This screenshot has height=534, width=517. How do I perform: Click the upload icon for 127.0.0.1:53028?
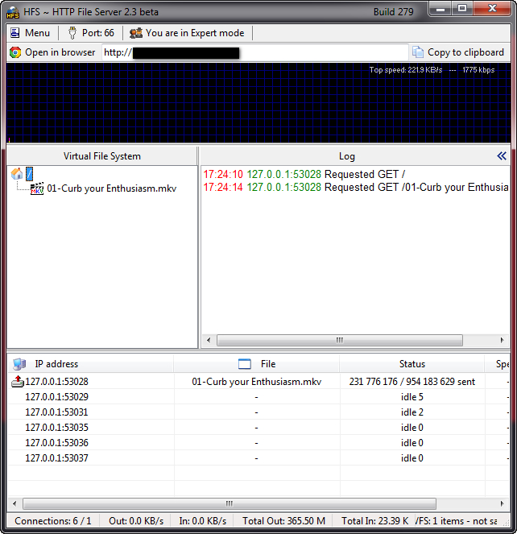[17, 382]
